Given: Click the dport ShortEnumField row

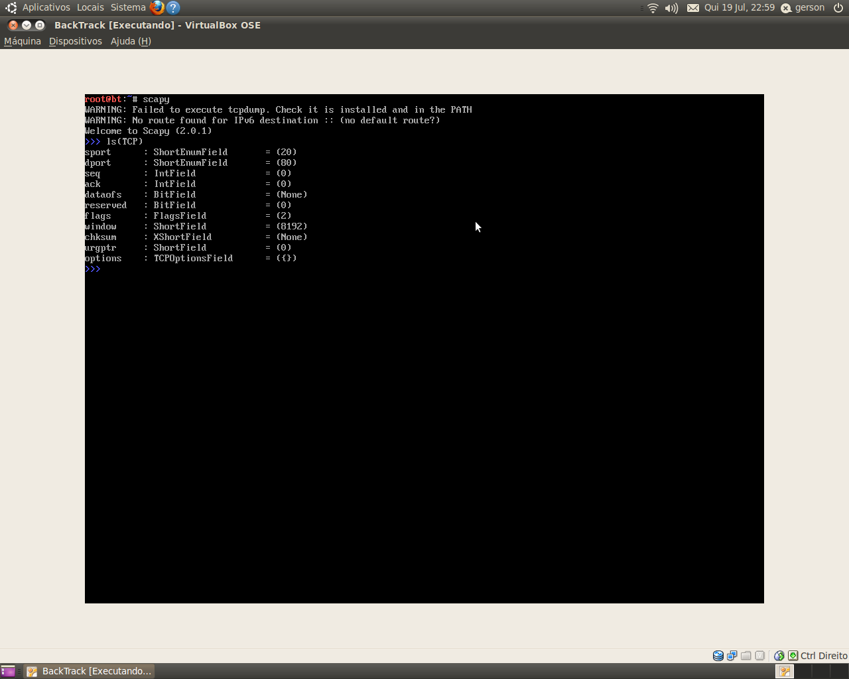Looking at the screenshot, I should coord(191,162).
